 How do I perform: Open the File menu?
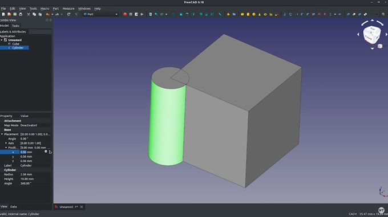[x=3, y=9]
